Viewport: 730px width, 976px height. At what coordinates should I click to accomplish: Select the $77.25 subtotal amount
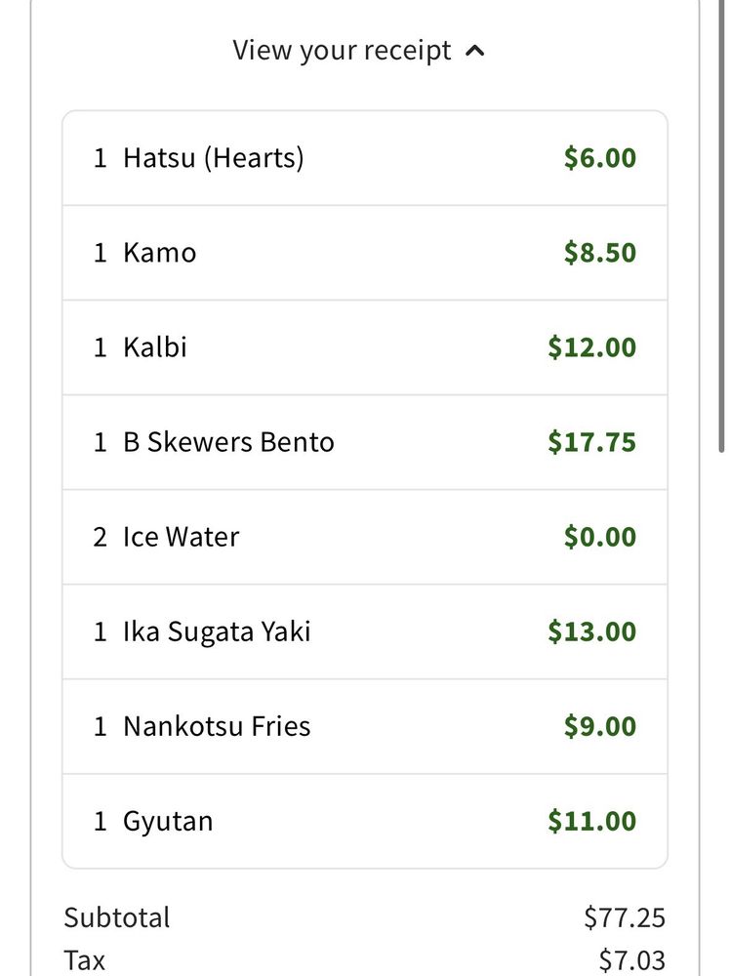pos(625,917)
